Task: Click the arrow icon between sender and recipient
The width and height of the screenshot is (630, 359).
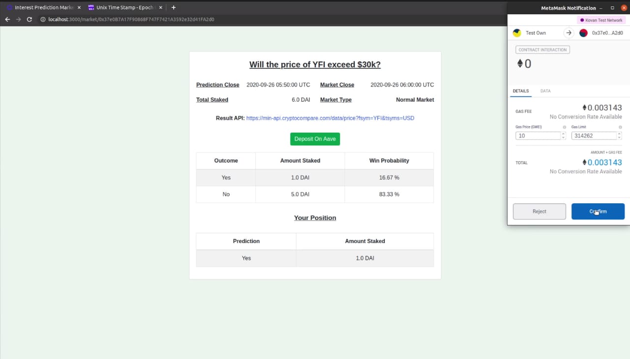Action: 569,33
